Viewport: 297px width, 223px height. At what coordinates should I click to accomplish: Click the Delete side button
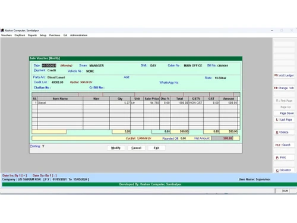pyautogui.click(x=284, y=132)
